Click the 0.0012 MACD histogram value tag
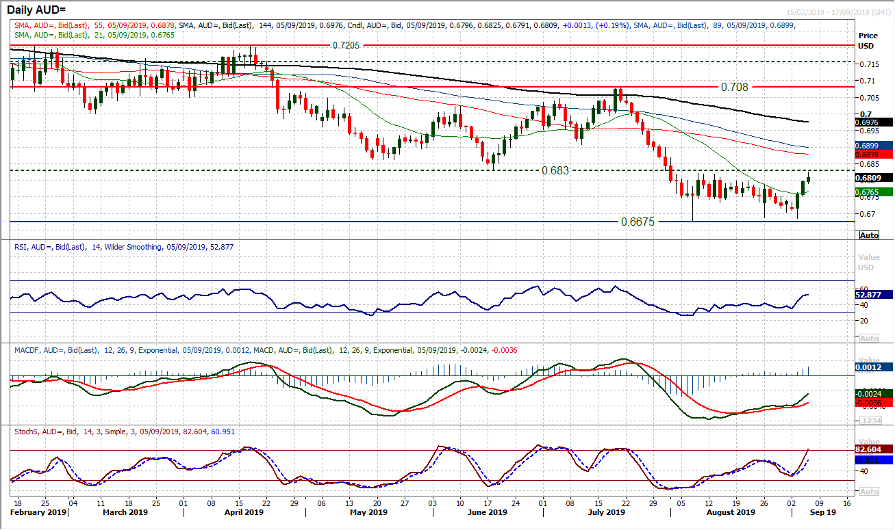Screen dimensions: 895x530 click(874, 367)
